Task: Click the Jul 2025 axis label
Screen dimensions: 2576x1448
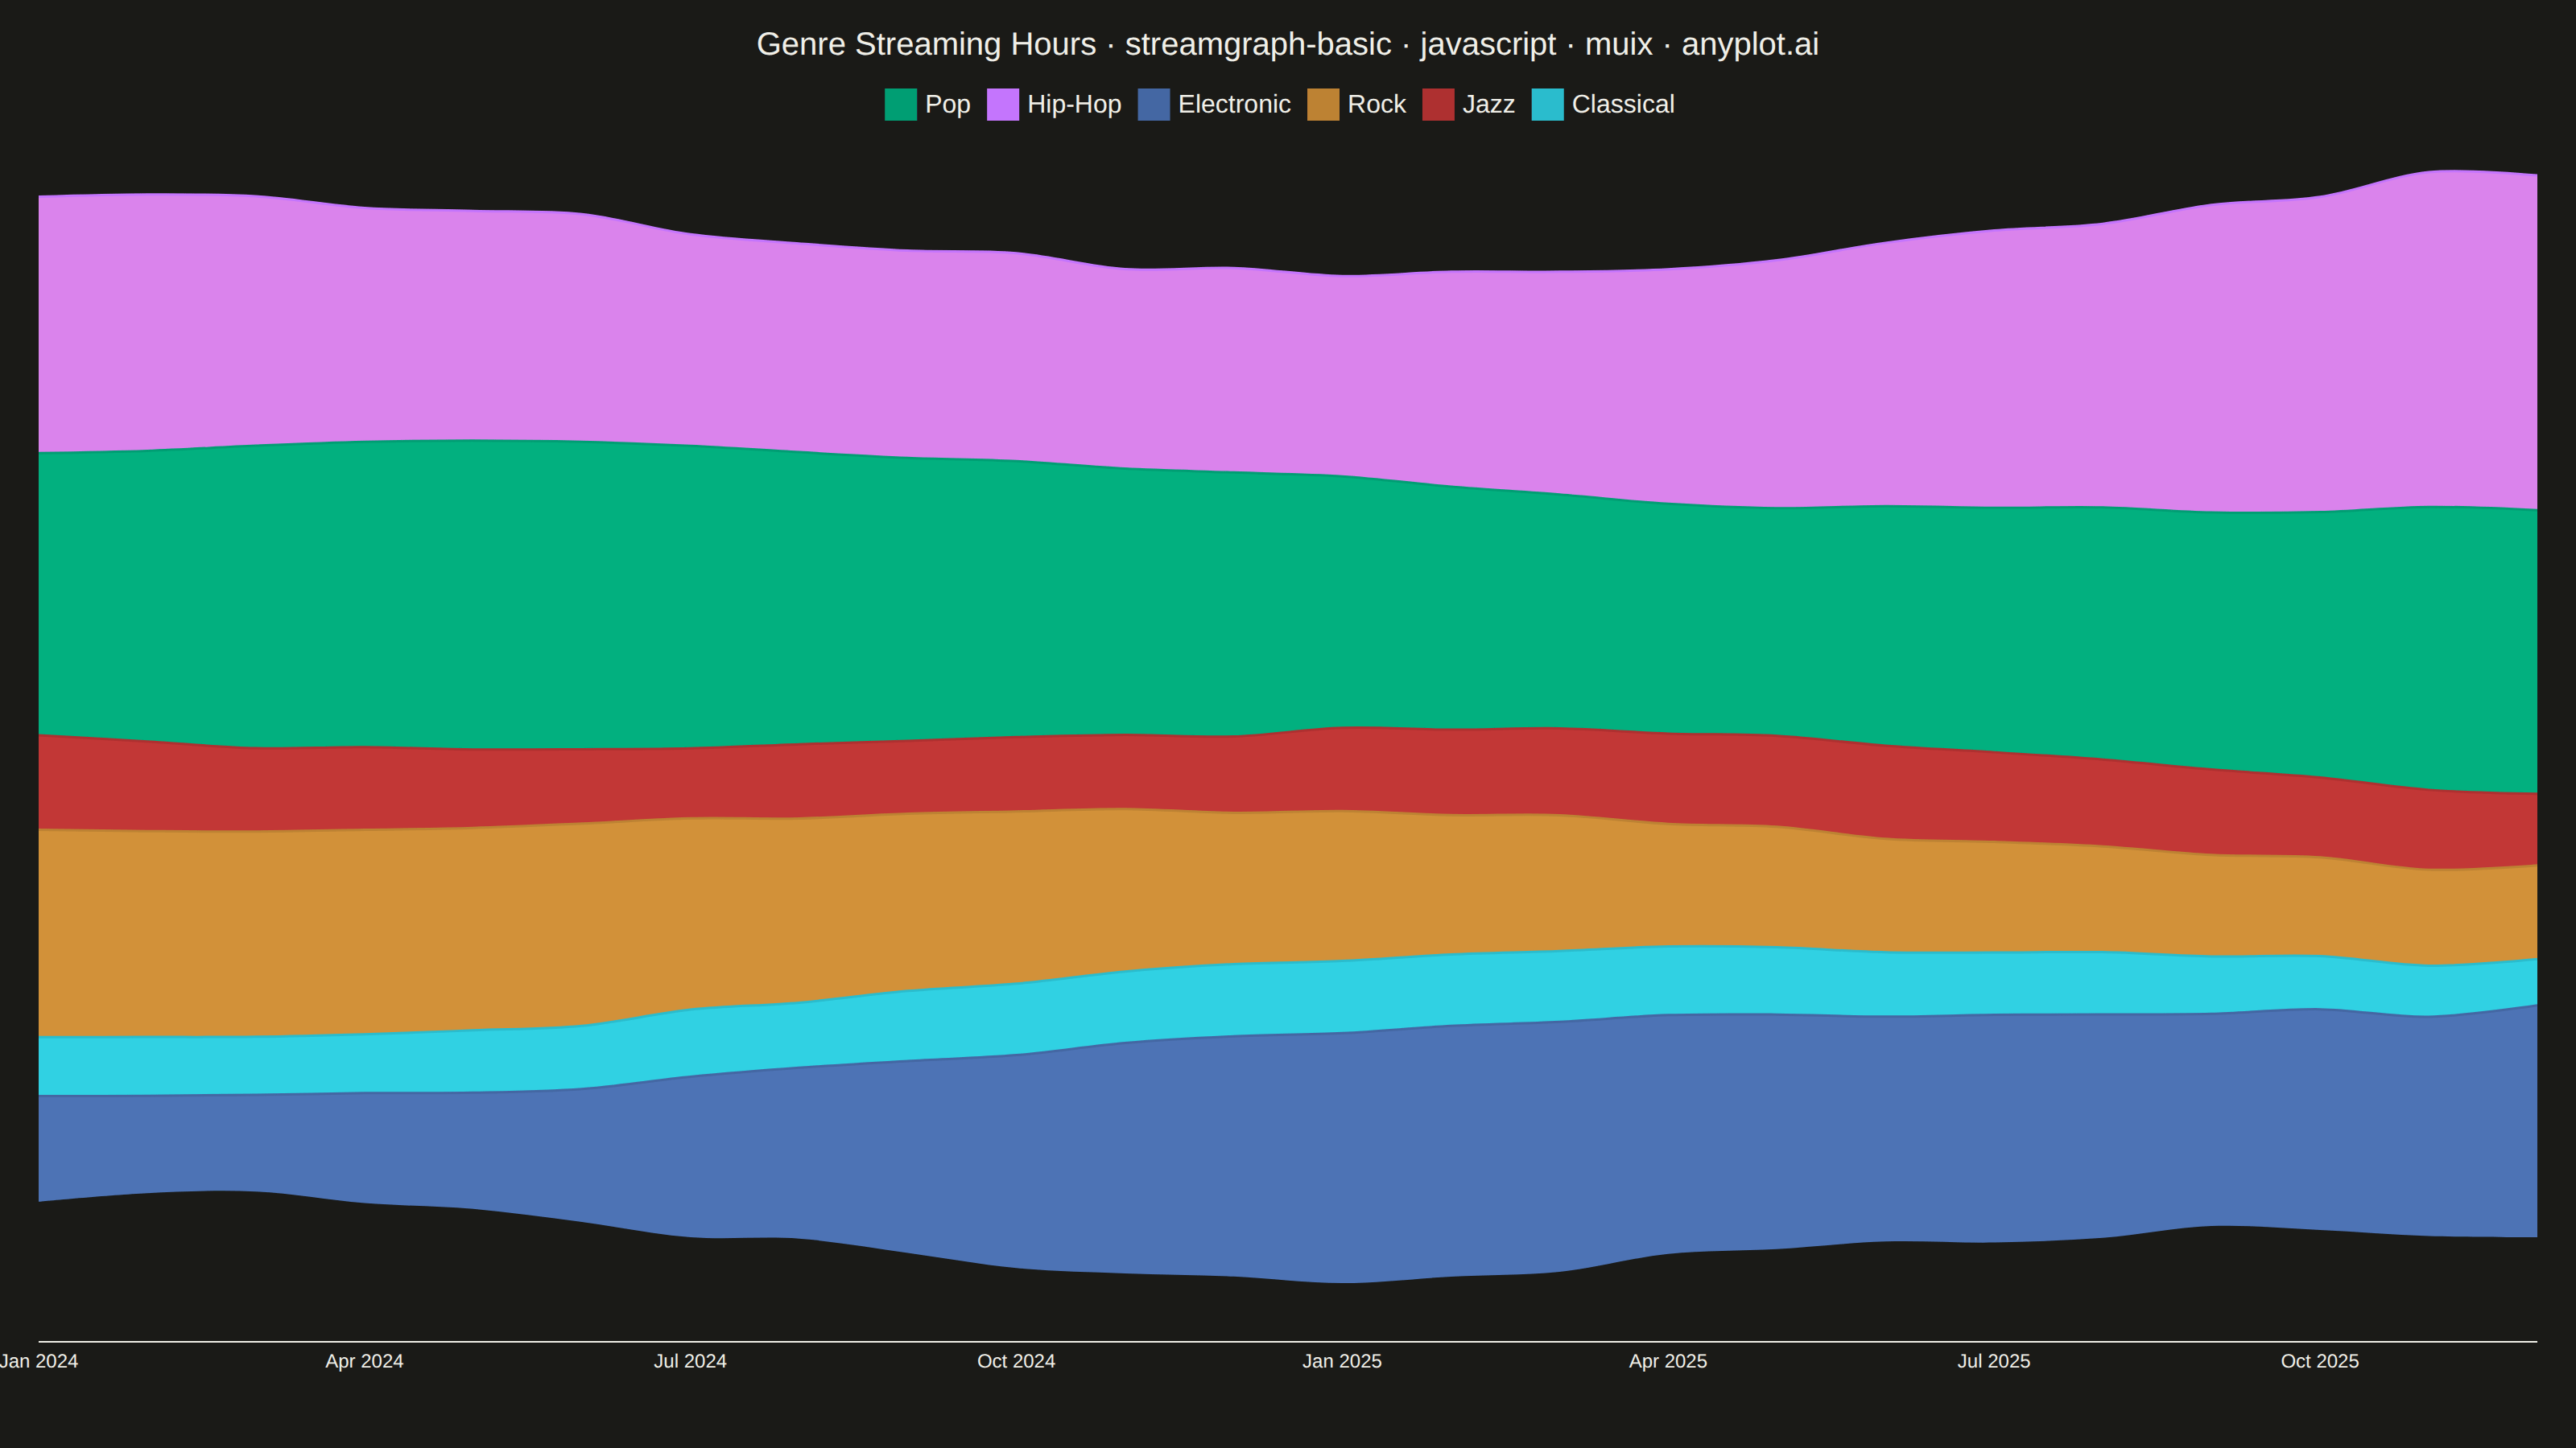Action: [1994, 1361]
